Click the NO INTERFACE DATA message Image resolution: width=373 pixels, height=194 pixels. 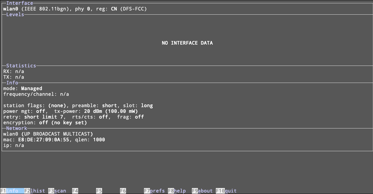pyautogui.click(x=187, y=43)
